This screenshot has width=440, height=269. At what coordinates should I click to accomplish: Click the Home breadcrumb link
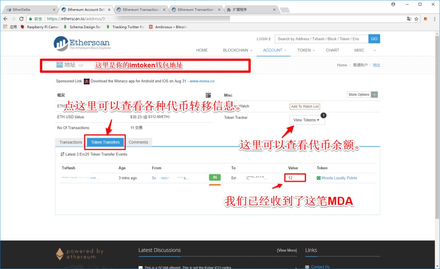[x=342, y=65]
